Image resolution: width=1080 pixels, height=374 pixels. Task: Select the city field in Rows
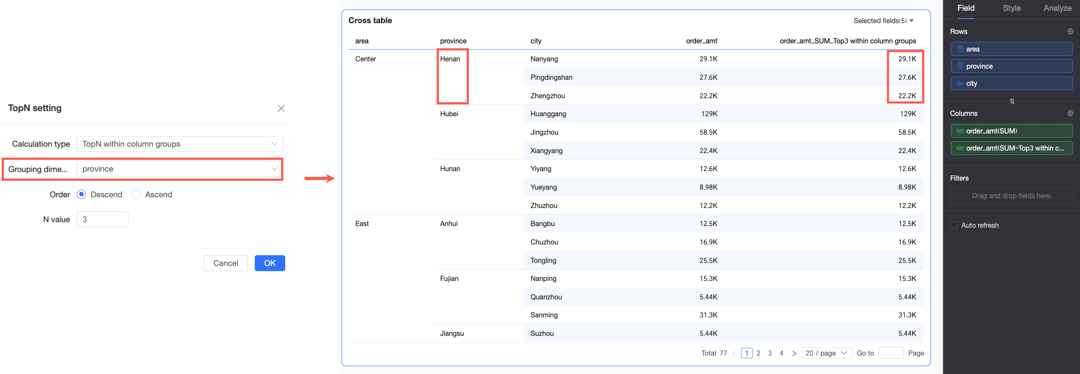pyautogui.click(x=1012, y=83)
